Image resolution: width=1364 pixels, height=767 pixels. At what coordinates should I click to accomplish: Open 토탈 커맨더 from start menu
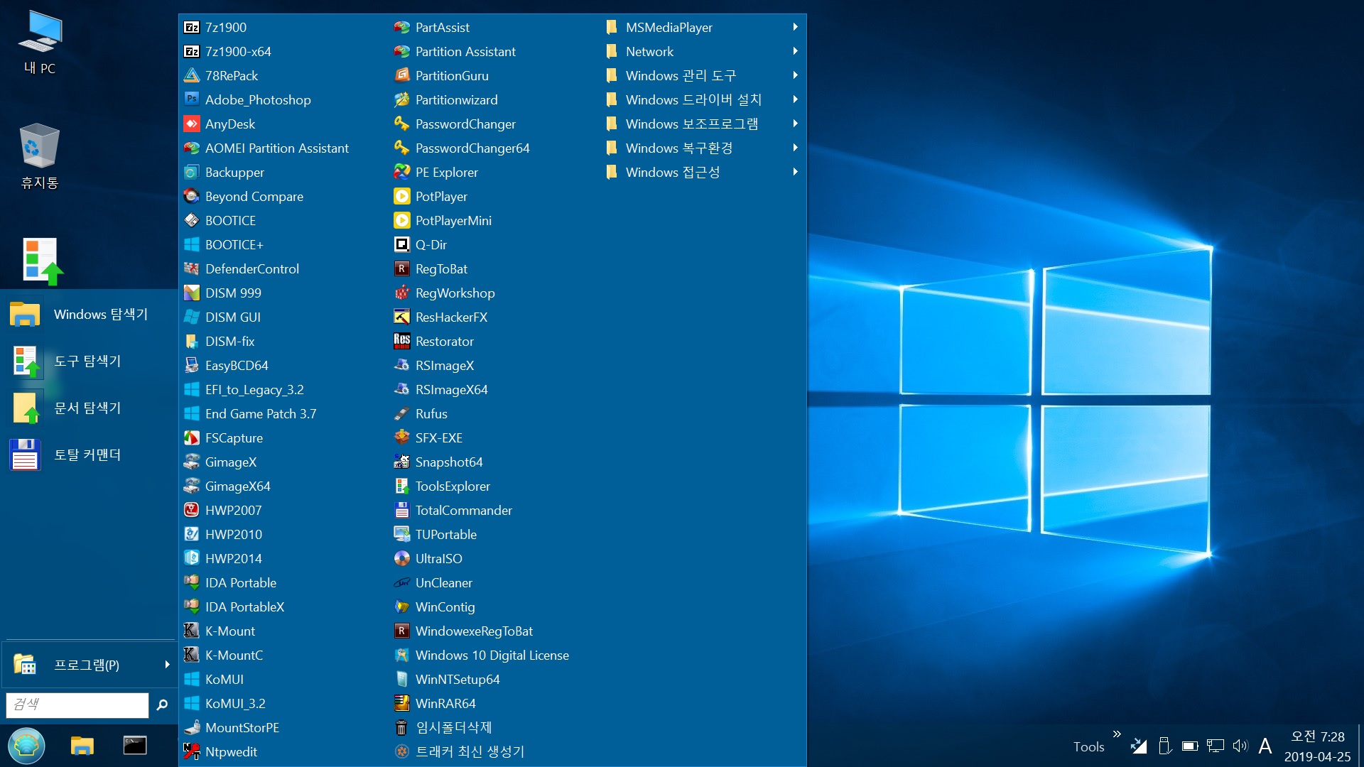[89, 455]
